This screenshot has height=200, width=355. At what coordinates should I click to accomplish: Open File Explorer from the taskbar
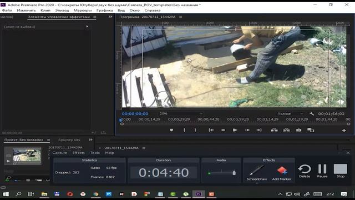44,194
